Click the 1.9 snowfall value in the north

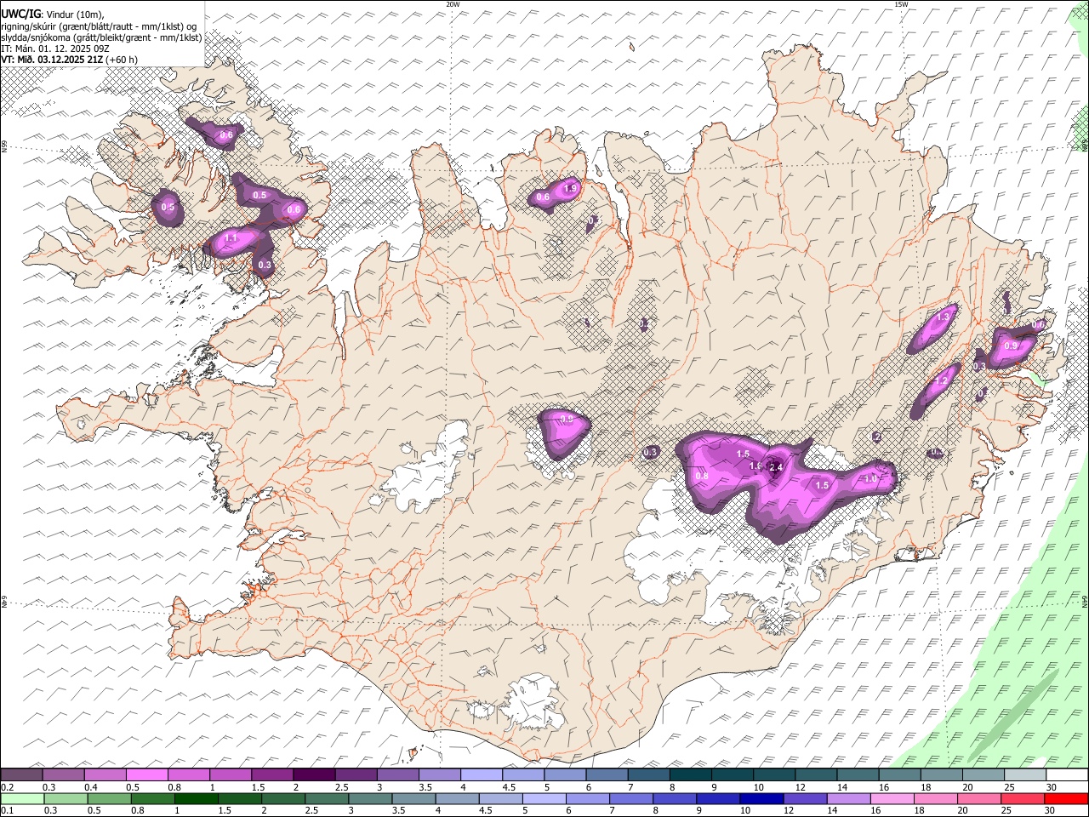click(570, 188)
